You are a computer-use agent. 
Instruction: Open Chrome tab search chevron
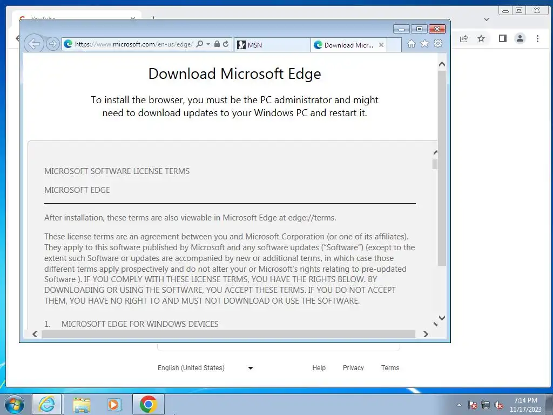(487, 19)
